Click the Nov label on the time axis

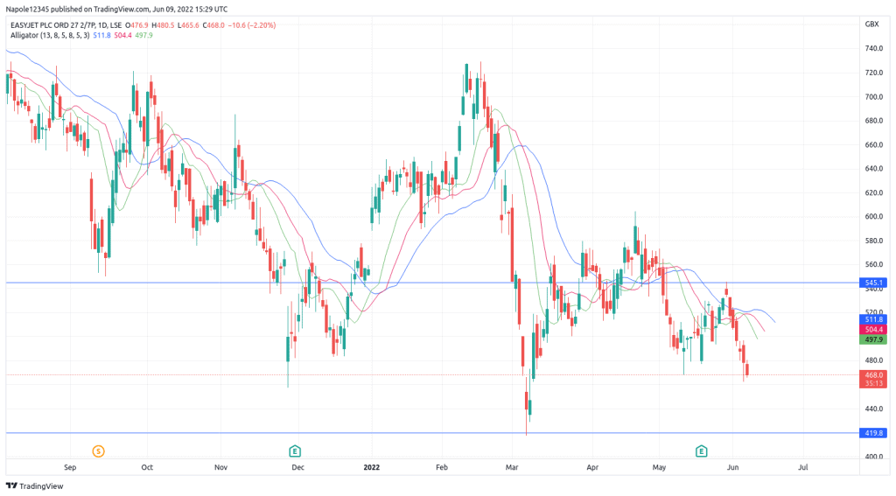[x=220, y=467]
